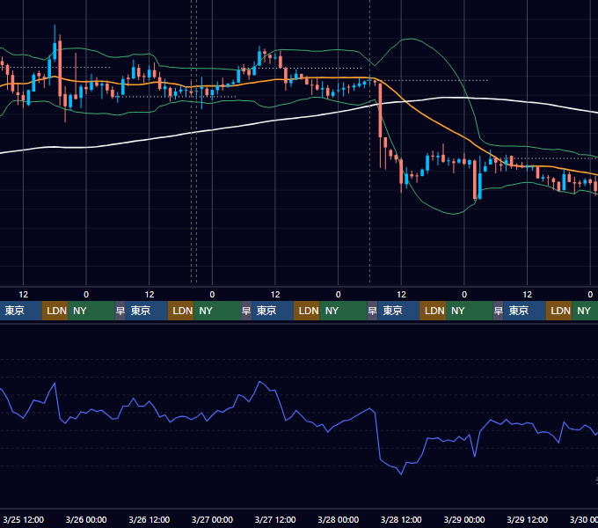
Task: Click the 早 block before 3/28 東京 session
Action: [x=372, y=311]
